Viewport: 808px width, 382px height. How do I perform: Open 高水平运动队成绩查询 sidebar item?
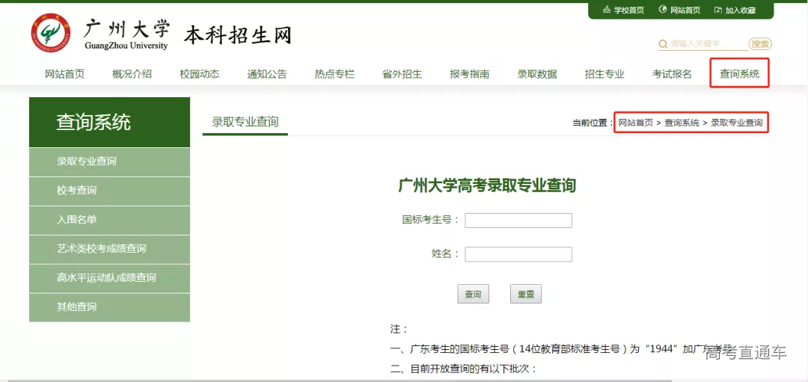coord(106,278)
